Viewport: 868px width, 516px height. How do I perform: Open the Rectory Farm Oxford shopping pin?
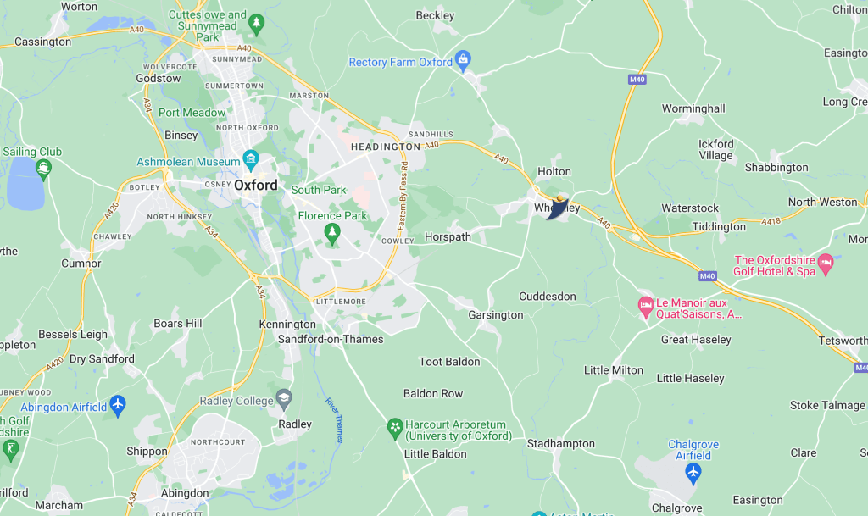coord(463,60)
